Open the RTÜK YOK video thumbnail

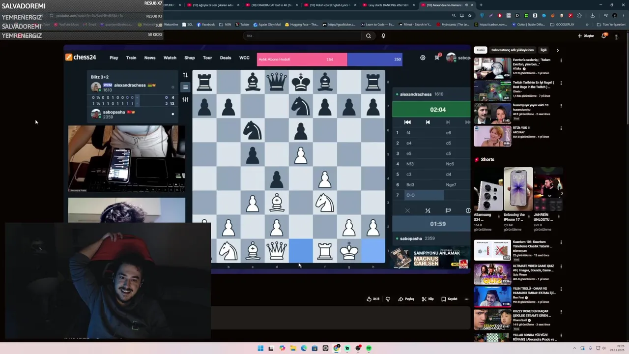point(492,136)
